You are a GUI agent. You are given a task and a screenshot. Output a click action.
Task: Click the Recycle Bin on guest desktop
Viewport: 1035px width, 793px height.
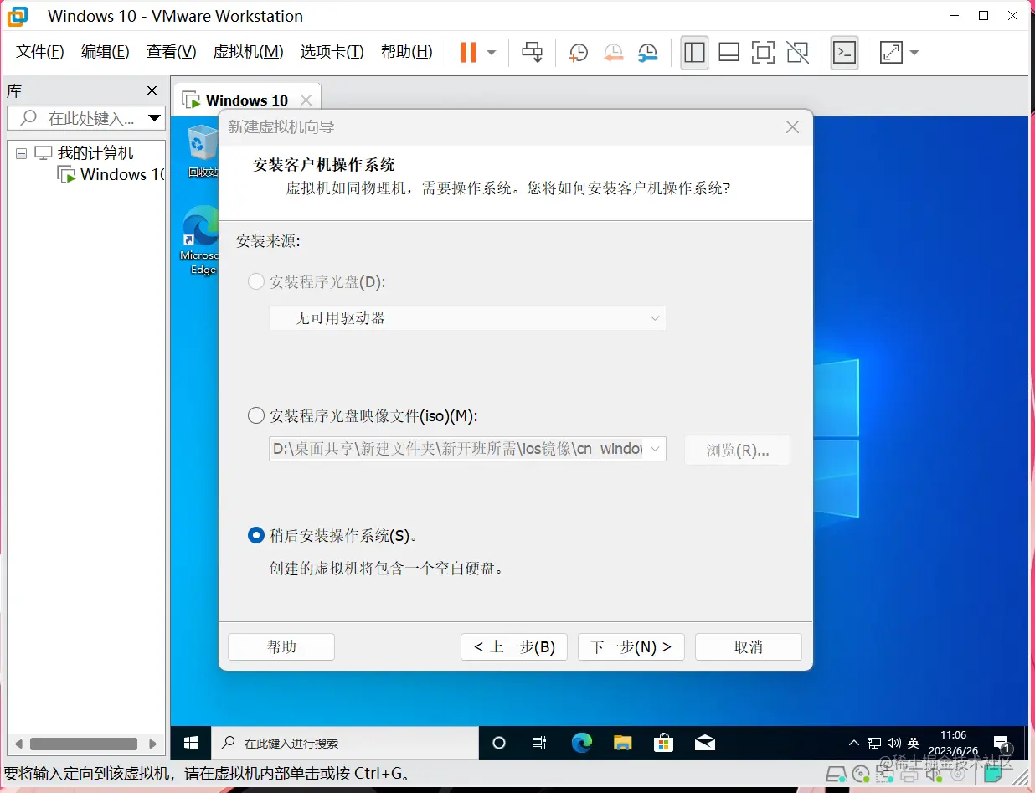(202, 152)
